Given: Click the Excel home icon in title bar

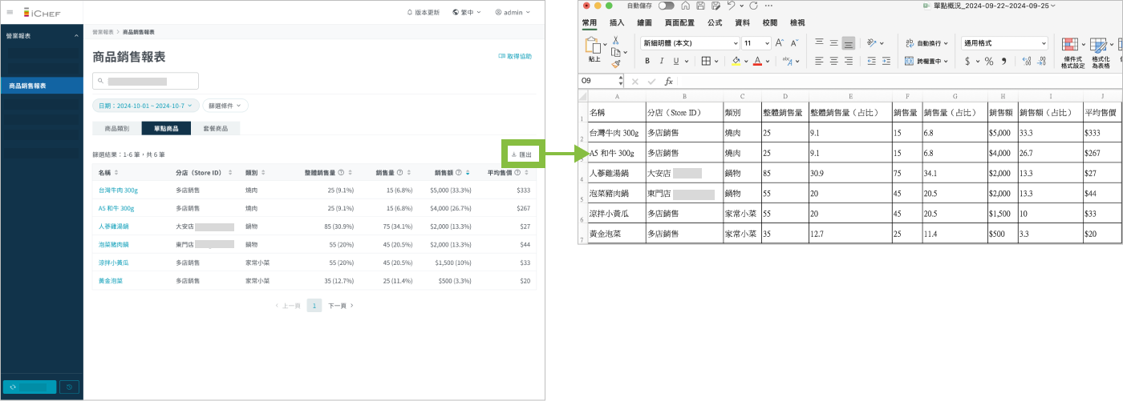Looking at the screenshot, I should coord(685,6).
